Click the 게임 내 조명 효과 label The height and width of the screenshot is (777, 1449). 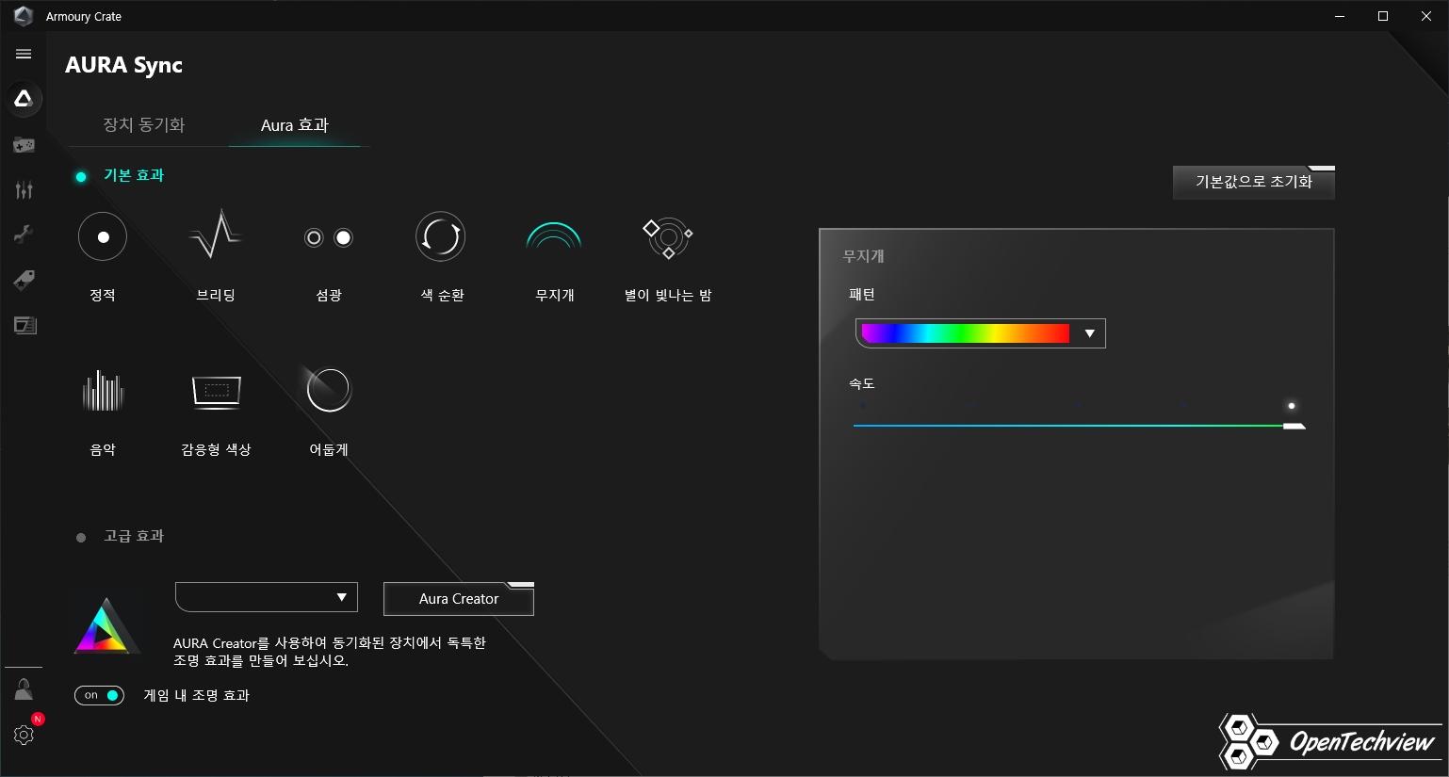coord(196,695)
